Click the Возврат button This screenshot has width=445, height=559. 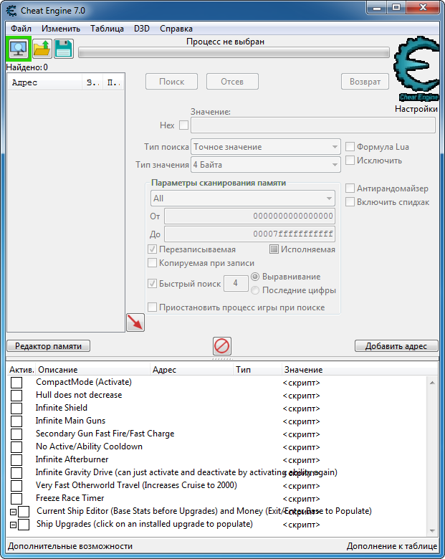click(365, 82)
